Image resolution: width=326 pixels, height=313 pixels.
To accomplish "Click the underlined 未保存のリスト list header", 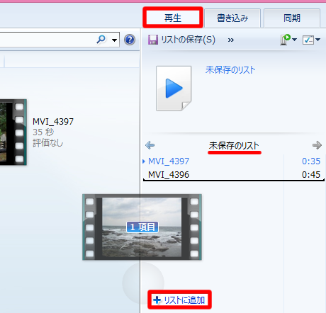I will click(234, 146).
